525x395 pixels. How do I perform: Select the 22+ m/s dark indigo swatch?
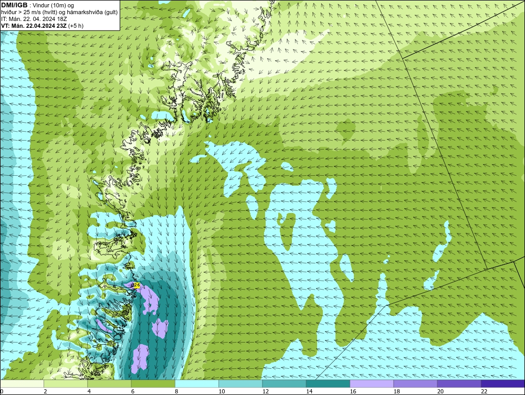point(503,384)
